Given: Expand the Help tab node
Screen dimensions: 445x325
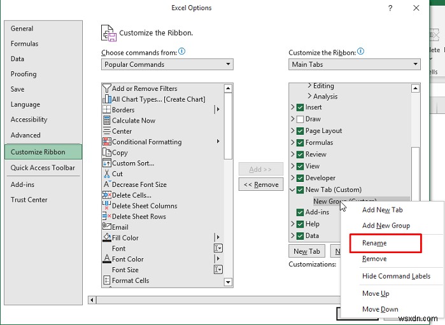Looking at the screenshot, I should pyautogui.click(x=293, y=223).
